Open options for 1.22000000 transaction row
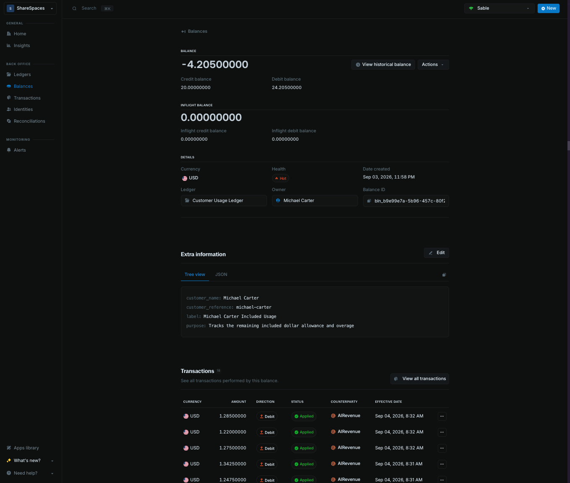Viewport: 570px width, 483px height. tap(442, 432)
